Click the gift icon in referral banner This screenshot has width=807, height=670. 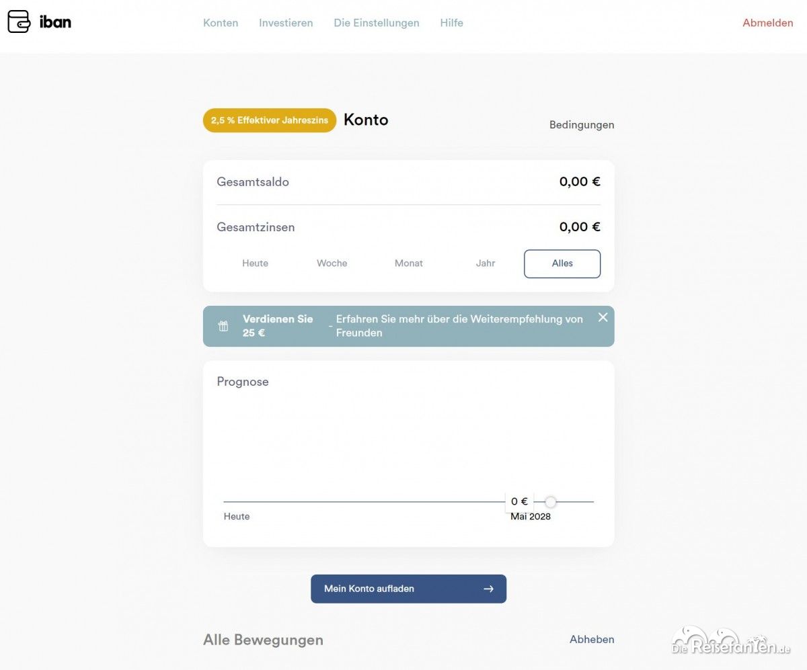coord(223,326)
